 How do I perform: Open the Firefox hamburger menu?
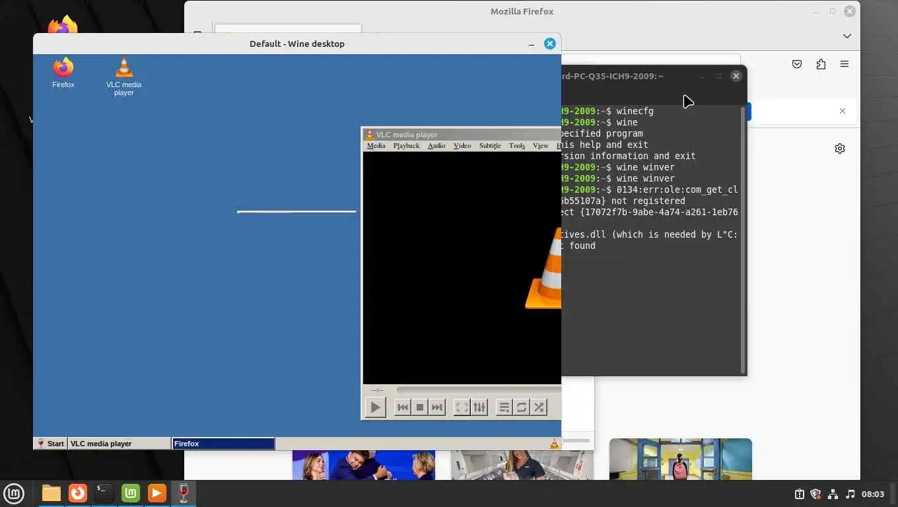[845, 64]
